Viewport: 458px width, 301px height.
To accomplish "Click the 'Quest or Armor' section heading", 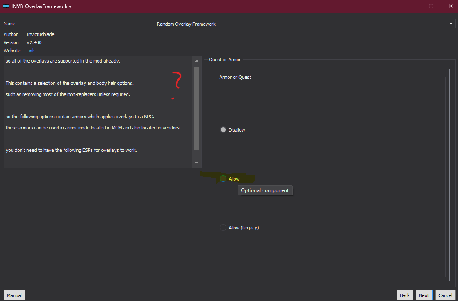I will 225,60.
